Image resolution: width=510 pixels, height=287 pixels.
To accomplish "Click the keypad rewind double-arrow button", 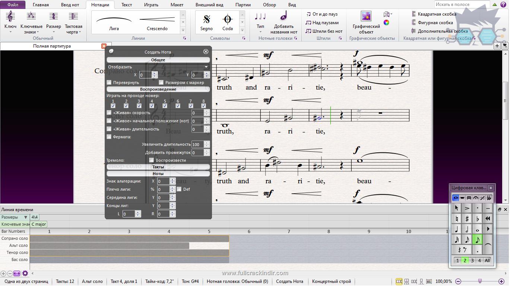I will tap(488, 219).
